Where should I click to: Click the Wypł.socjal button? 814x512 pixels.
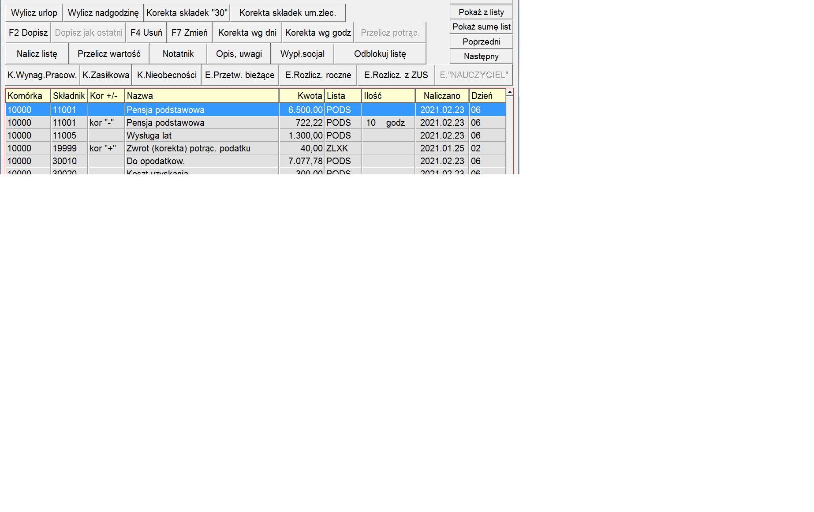pos(302,54)
